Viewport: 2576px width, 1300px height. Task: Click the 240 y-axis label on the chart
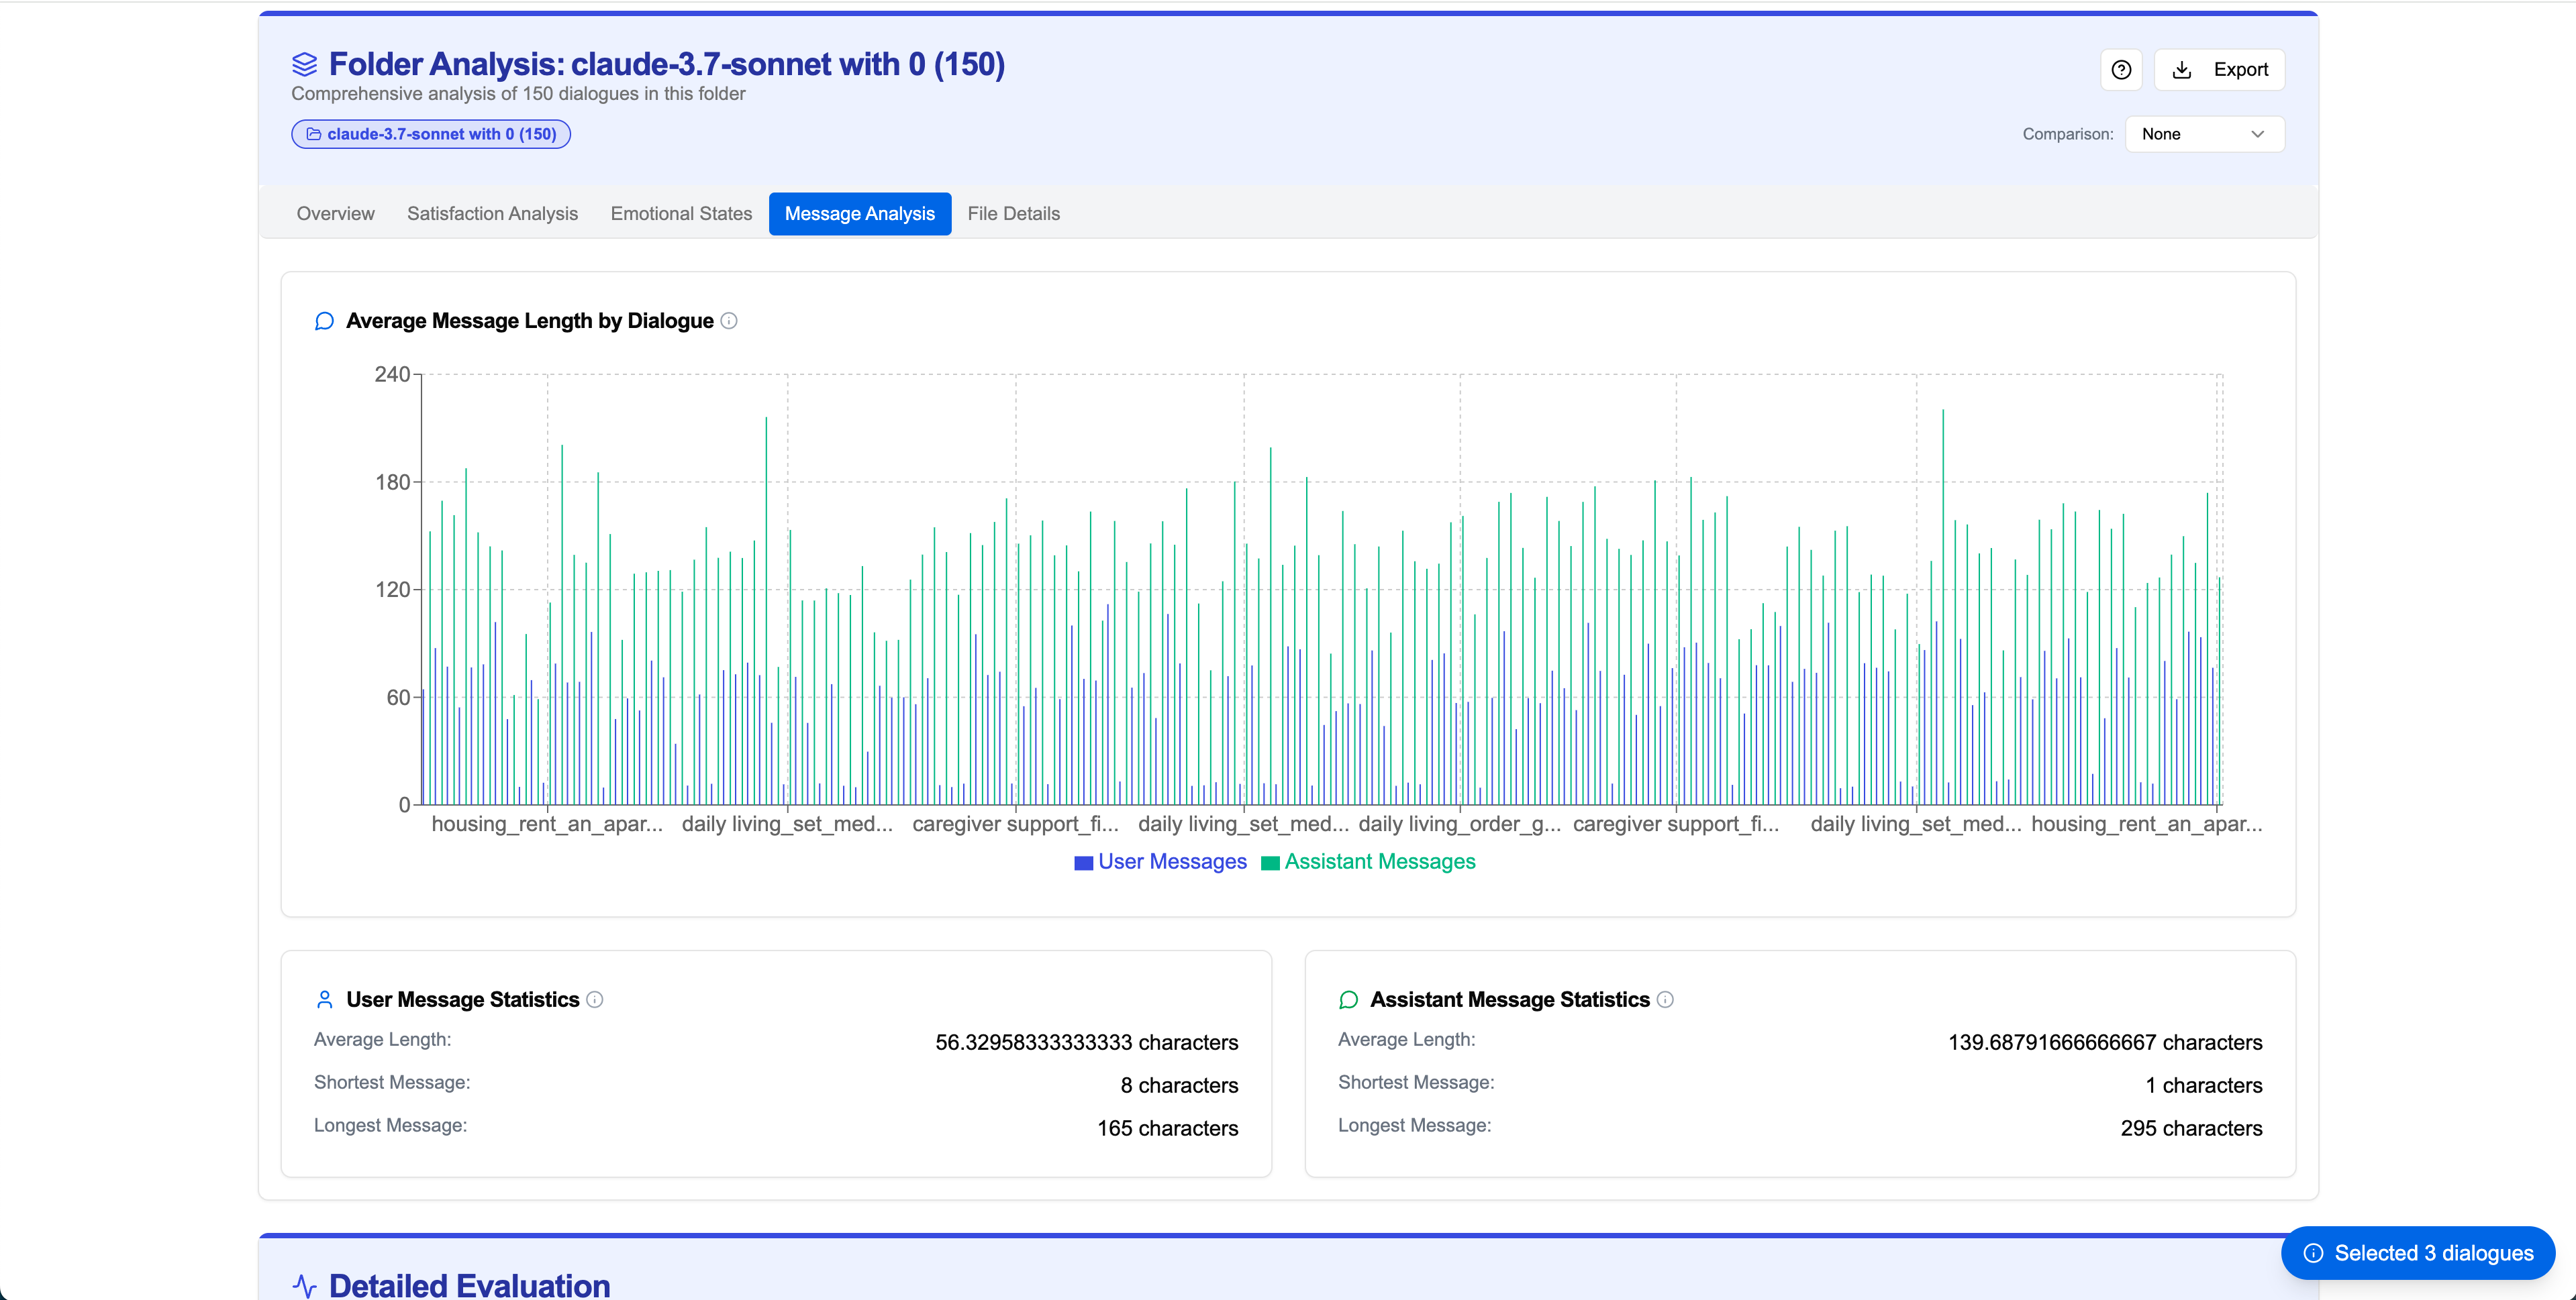click(392, 375)
